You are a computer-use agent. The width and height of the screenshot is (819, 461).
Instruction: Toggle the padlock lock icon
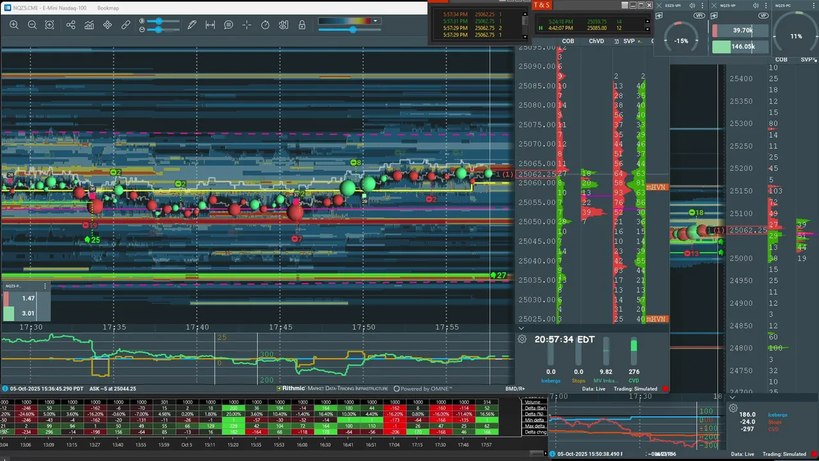[302, 25]
